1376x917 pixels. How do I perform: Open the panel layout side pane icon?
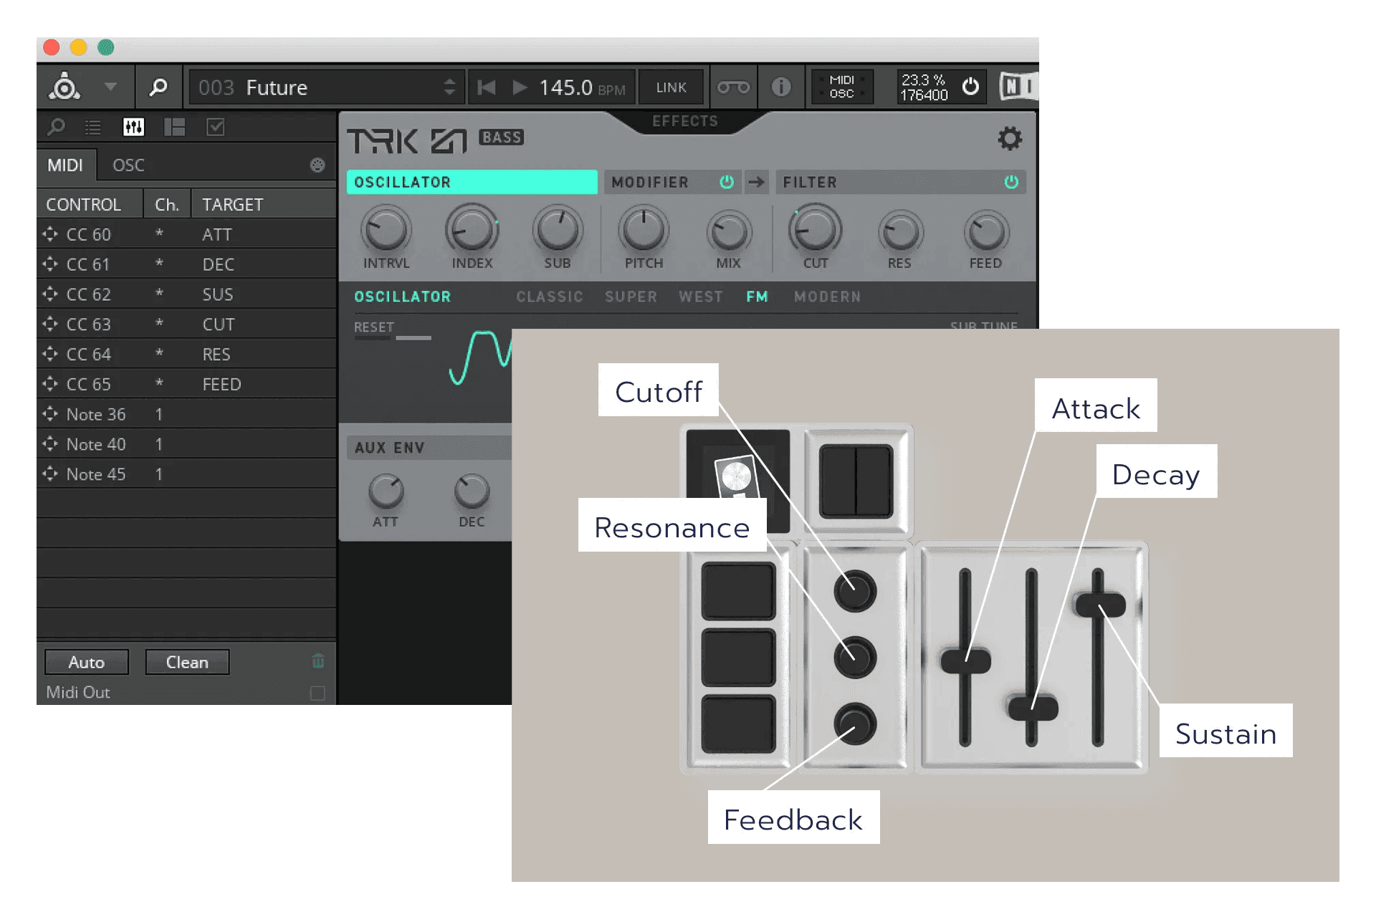(174, 128)
